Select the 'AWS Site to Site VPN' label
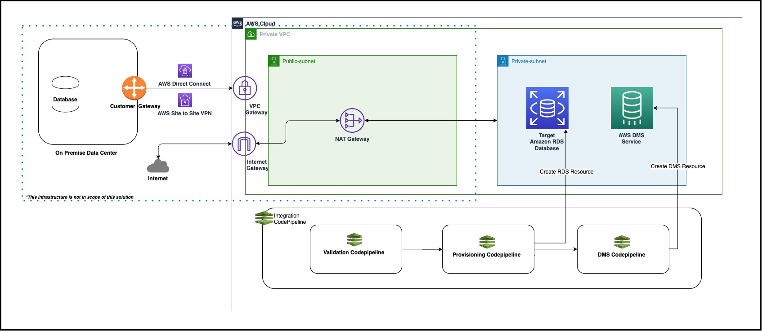Viewport: 762px width, 331px height. coord(184,113)
